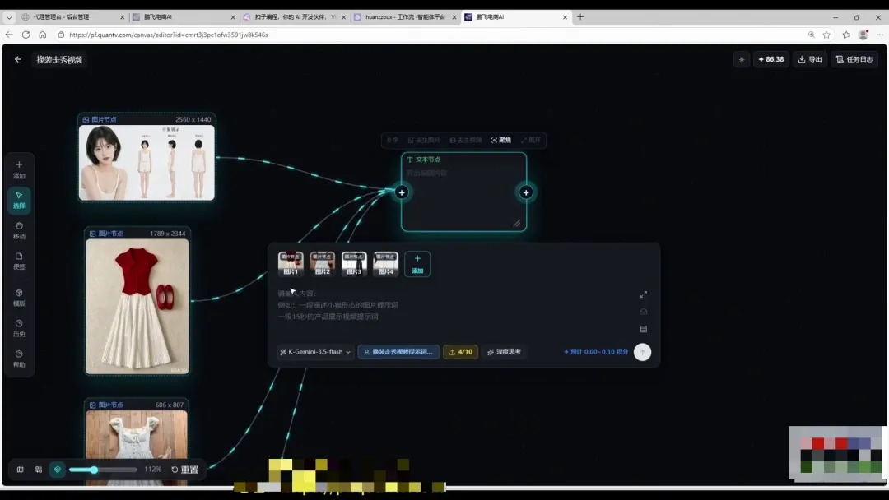Screen dimensions: 889x500
Task: Click the address bar URL
Action: 169,35
